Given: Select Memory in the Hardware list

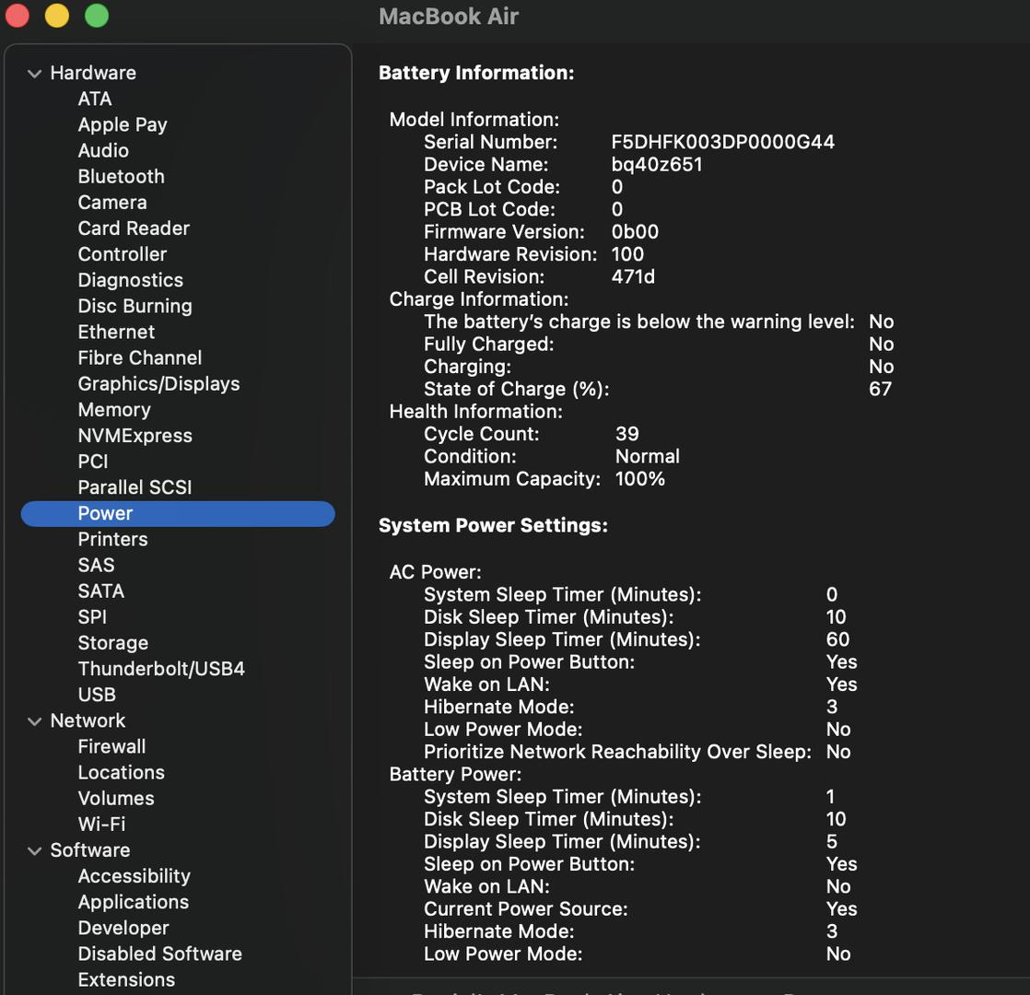Looking at the screenshot, I should click(x=113, y=410).
